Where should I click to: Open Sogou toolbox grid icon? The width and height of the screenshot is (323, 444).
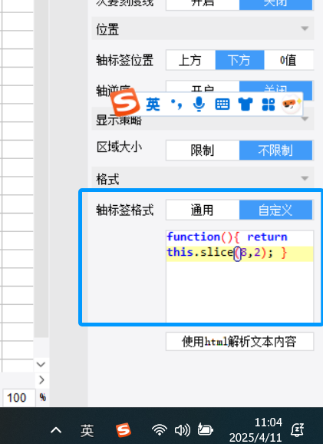pyautogui.click(x=268, y=104)
